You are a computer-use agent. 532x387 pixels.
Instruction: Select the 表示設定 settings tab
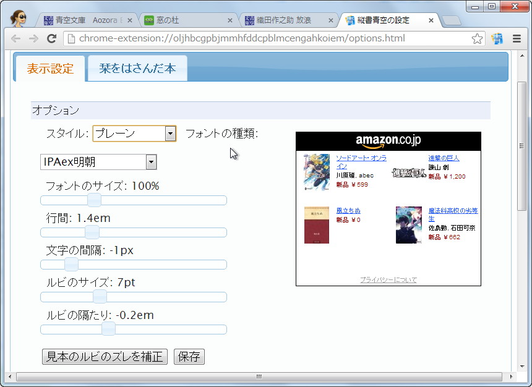[50, 69]
